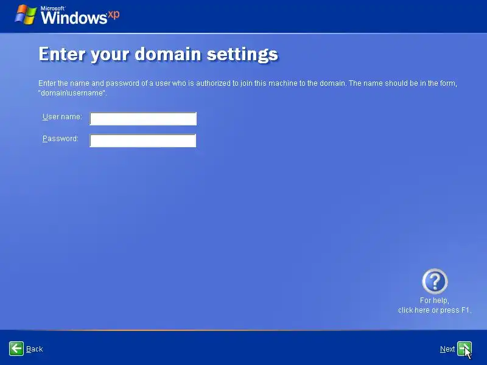The height and width of the screenshot is (365, 487).
Task: Open help via the question mark icon
Action: 435,282
